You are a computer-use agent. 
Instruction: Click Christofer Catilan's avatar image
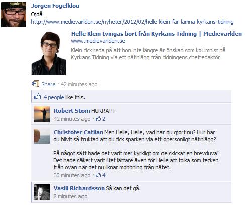42,136
